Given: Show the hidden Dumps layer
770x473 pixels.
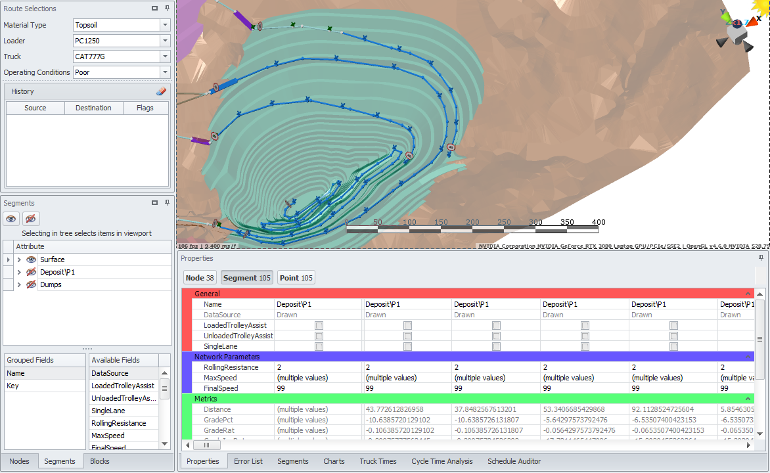Looking at the screenshot, I should (x=31, y=284).
